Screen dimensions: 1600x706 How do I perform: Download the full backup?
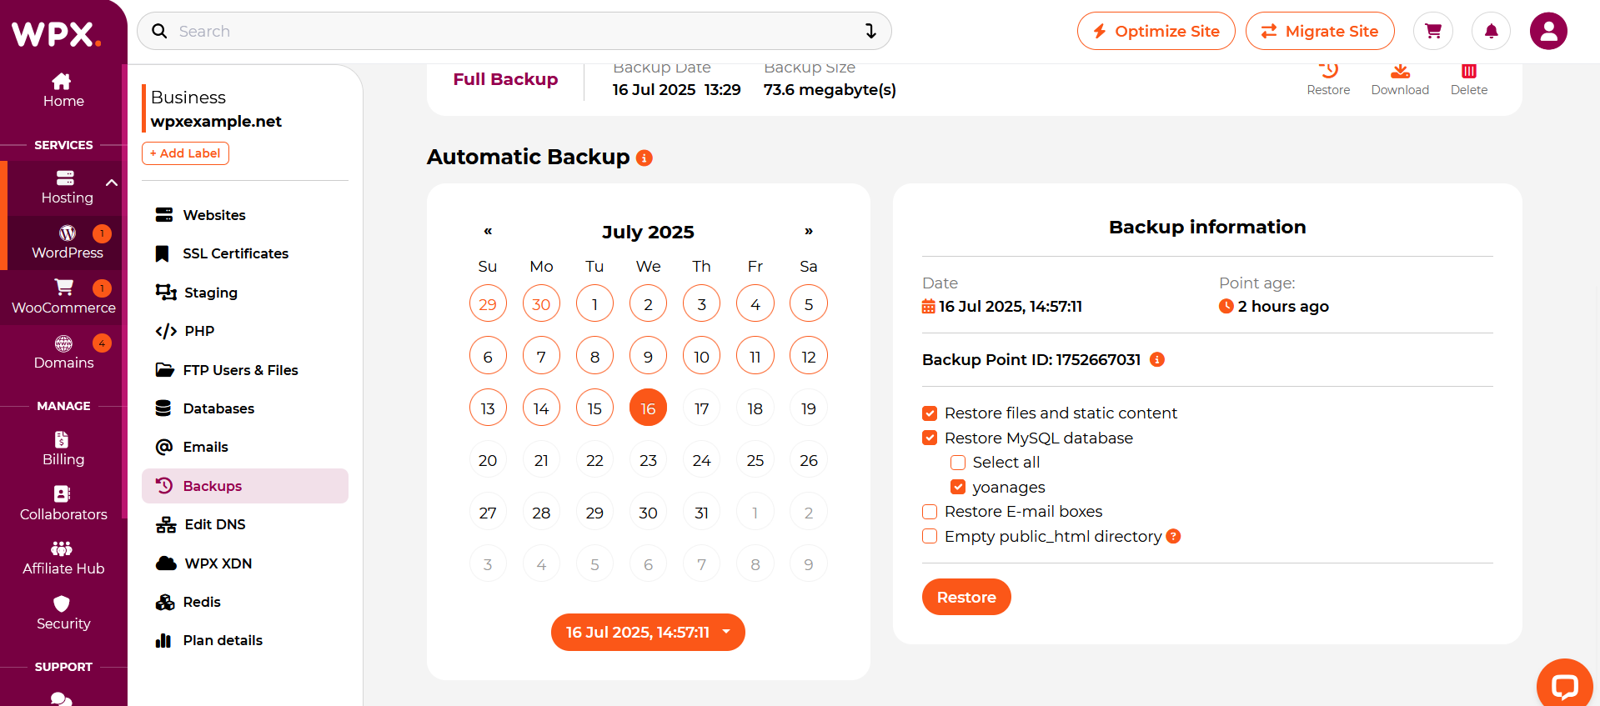pyautogui.click(x=1400, y=80)
